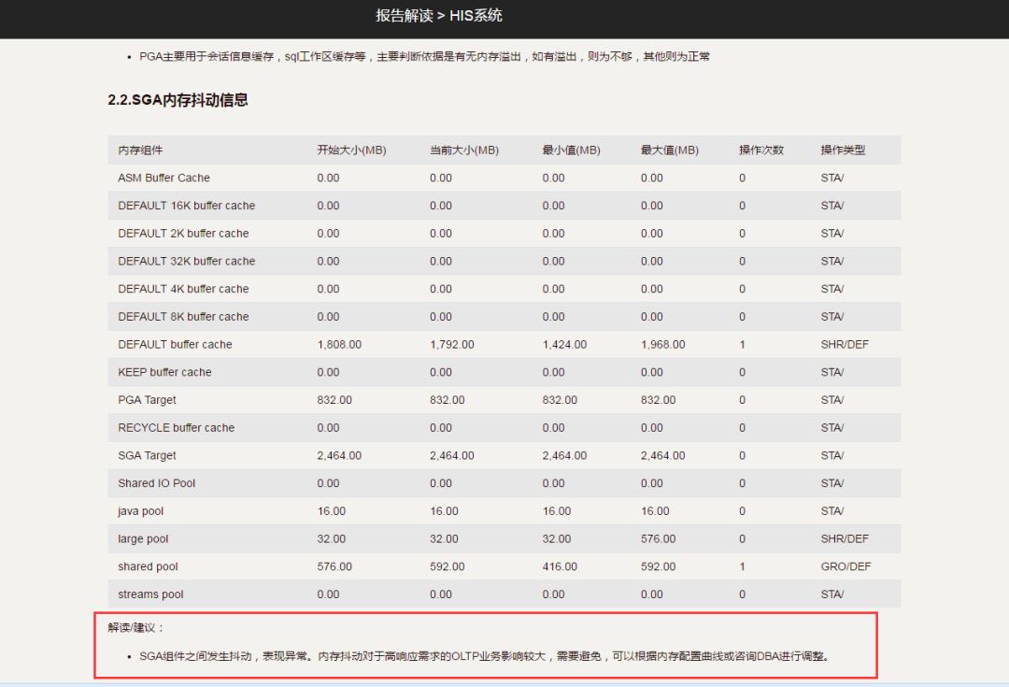
Task: Click 2,464.00 start size in SGA Target row
Action: point(339,455)
